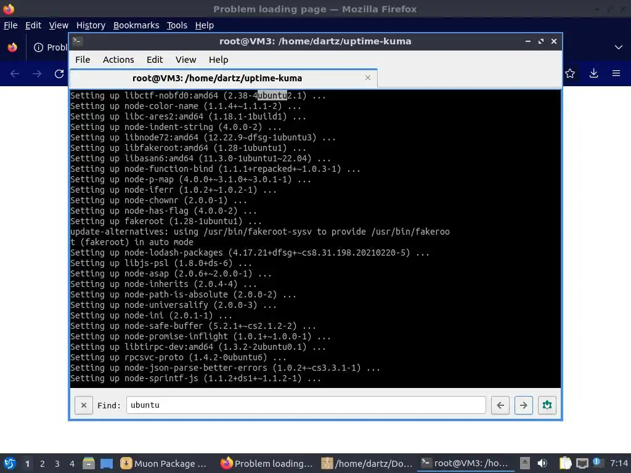
Task: Open the terminal File menu
Action: click(x=83, y=60)
